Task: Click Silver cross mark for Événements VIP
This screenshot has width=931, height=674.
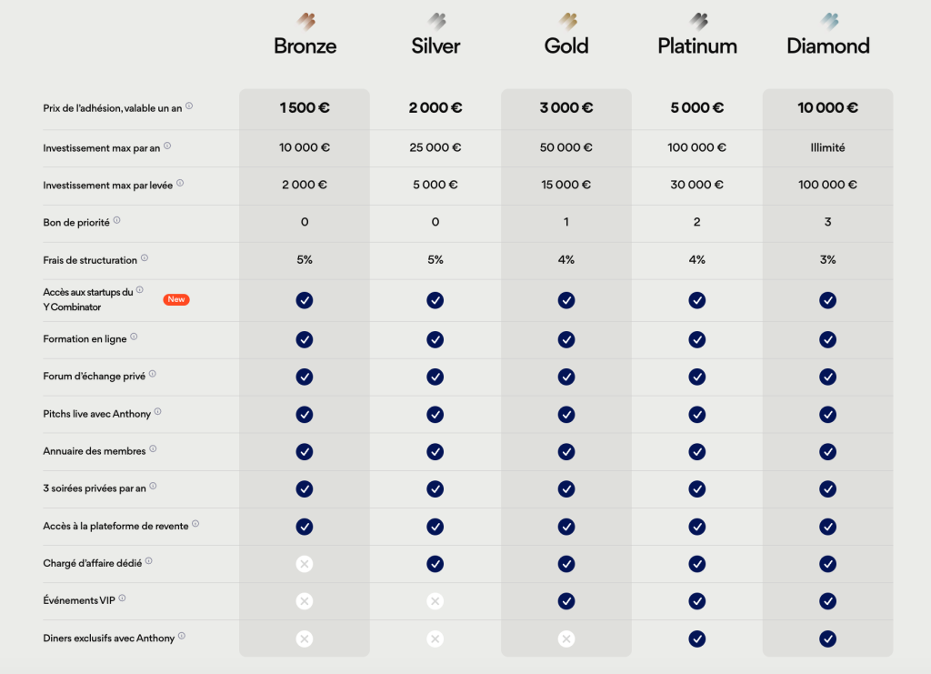Action: pyautogui.click(x=435, y=601)
